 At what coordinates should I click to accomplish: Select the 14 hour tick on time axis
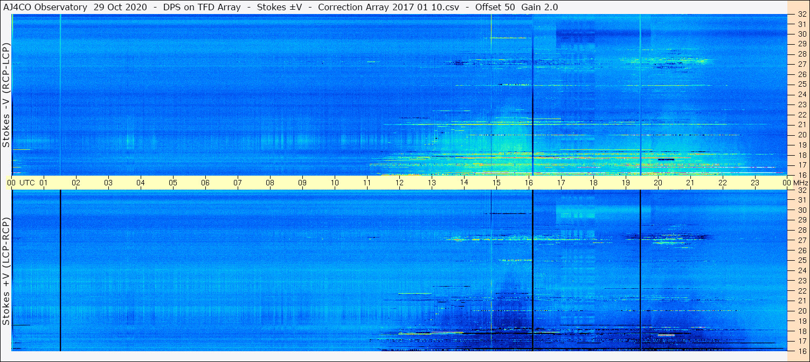(x=464, y=183)
